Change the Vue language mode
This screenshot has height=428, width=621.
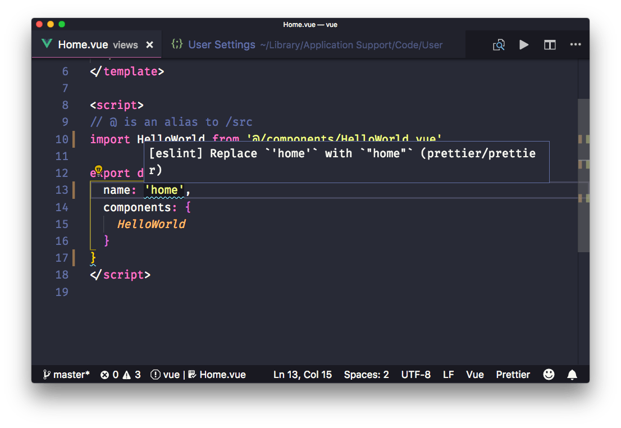(x=474, y=375)
